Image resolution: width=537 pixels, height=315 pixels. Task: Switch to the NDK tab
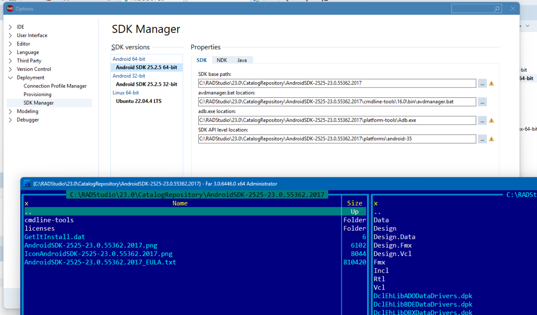(x=222, y=60)
